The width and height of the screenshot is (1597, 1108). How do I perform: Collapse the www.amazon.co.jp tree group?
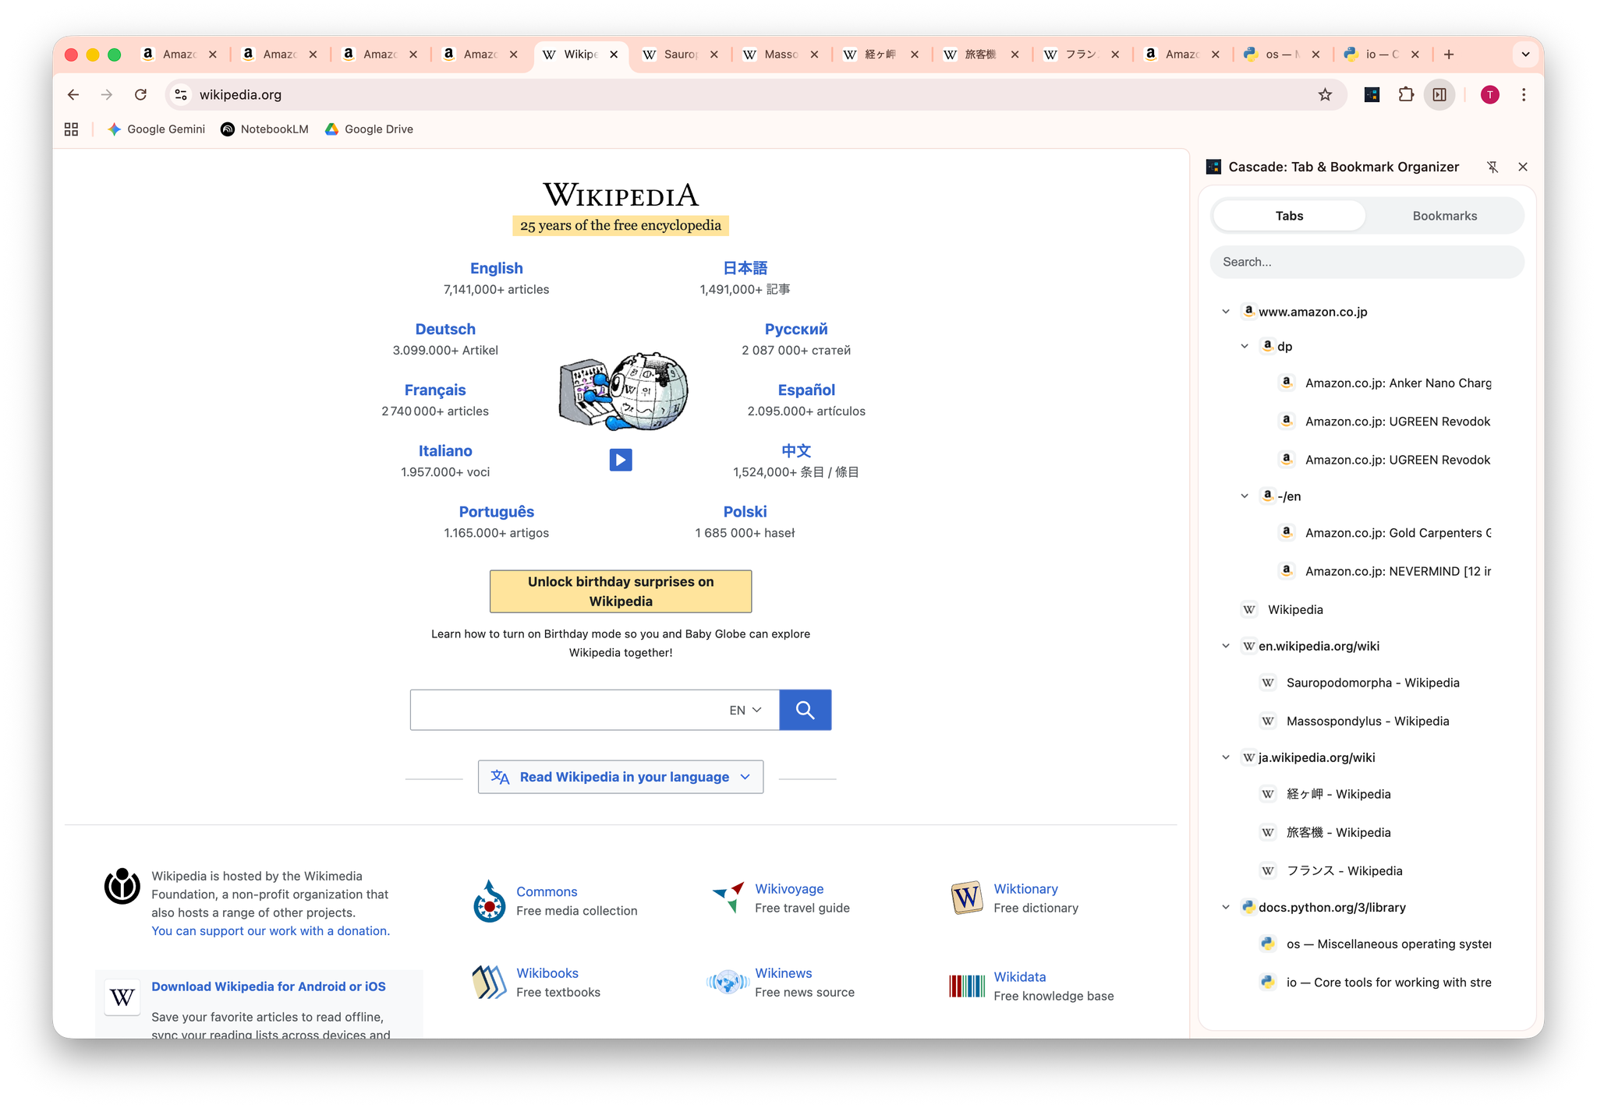tap(1226, 312)
